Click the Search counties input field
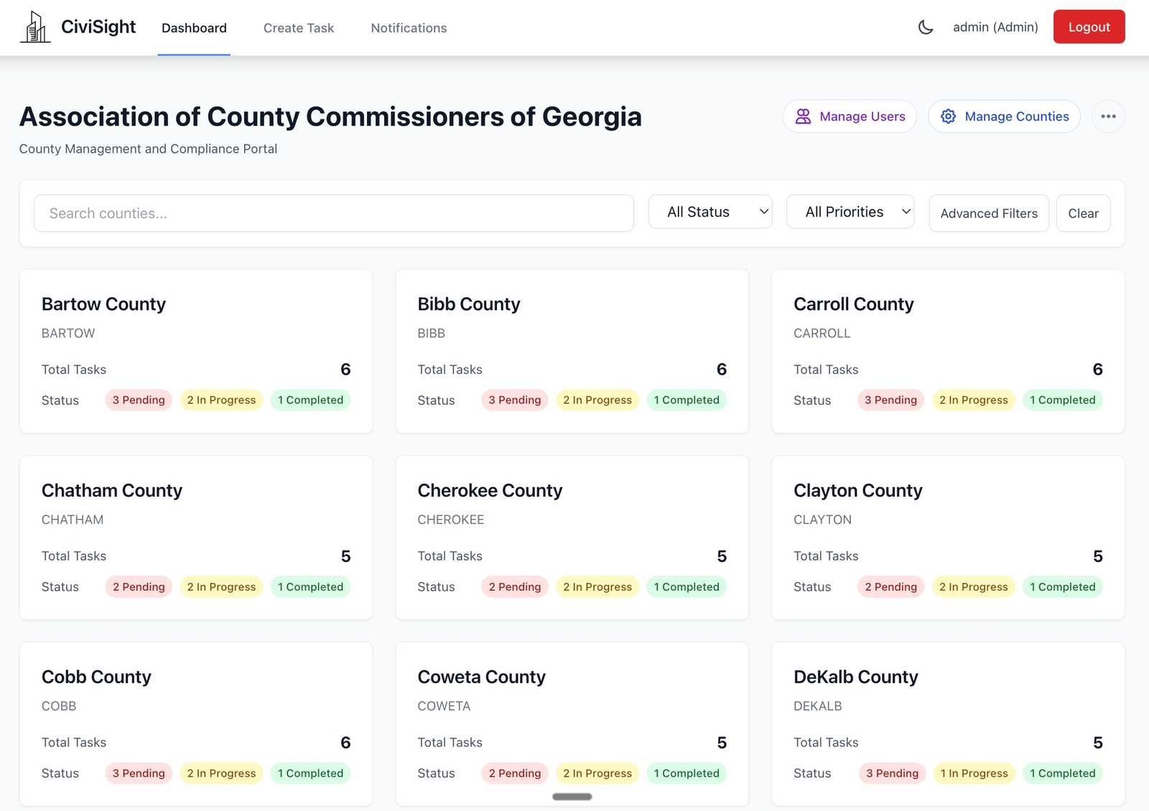Viewport: 1149px width, 811px height. 334,213
